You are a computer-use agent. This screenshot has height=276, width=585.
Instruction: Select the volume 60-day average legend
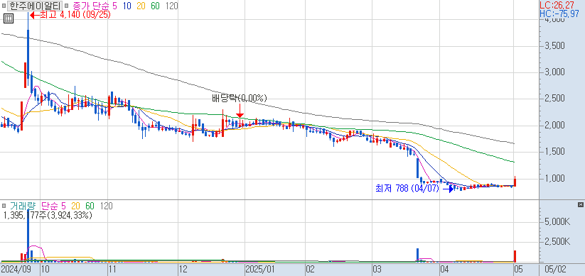click(x=90, y=206)
